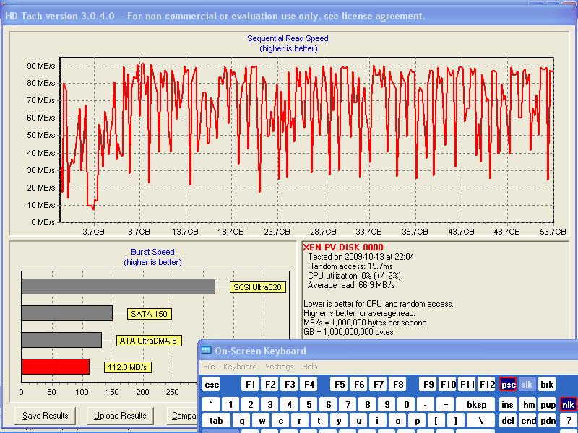578x433 pixels.
Task: Open the Settings menu of On-Screen Keyboard
Action: tap(279, 367)
